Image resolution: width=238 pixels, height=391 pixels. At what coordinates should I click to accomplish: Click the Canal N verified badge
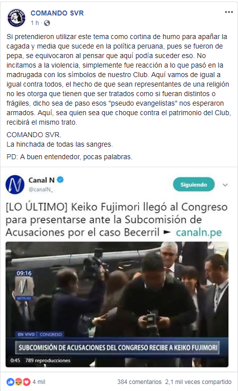60,180
